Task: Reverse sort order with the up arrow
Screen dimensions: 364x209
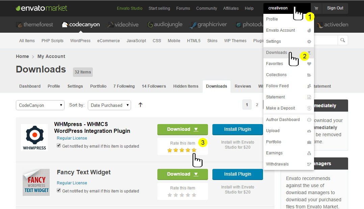Action: pyautogui.click(x=140, y=105)
